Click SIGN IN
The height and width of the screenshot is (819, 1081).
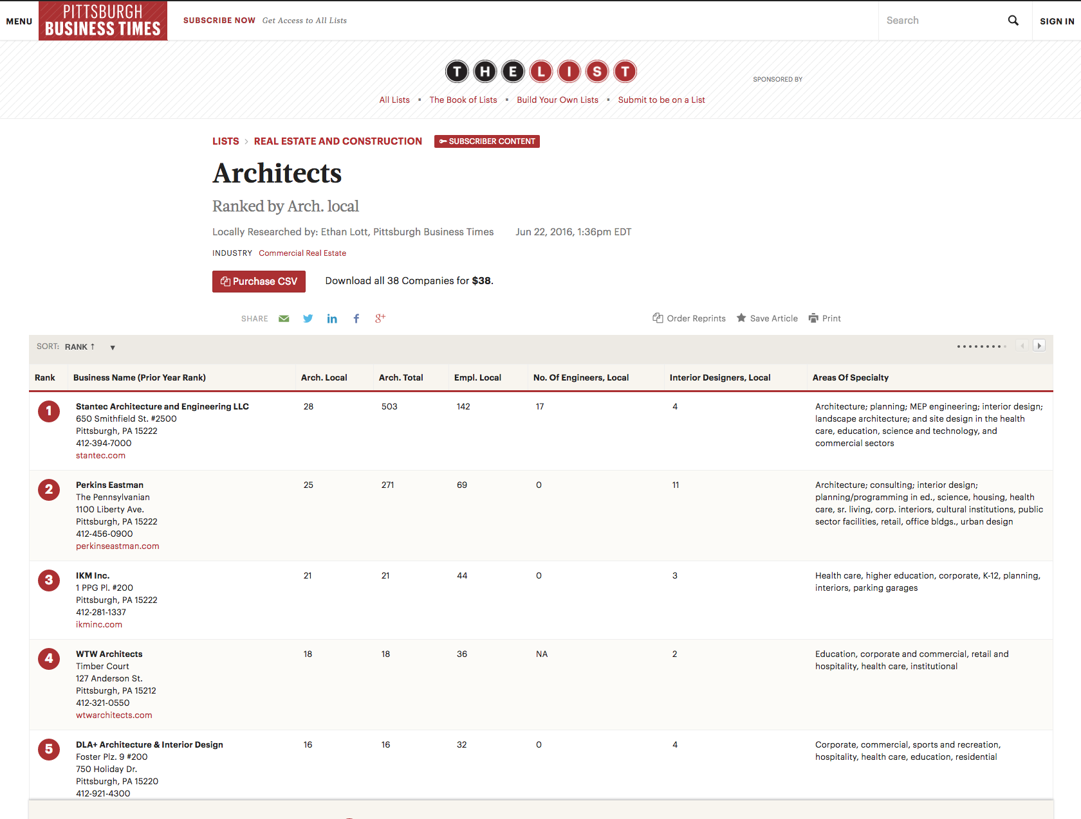click(x=1057, y=21)
